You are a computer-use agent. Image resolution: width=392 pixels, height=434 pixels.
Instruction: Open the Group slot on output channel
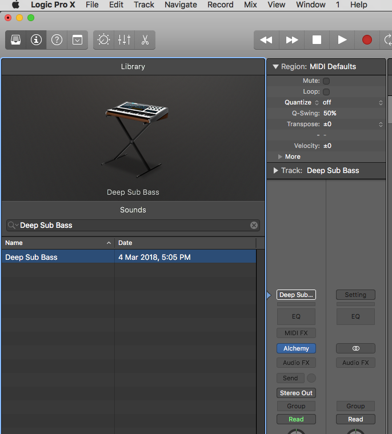355,406
